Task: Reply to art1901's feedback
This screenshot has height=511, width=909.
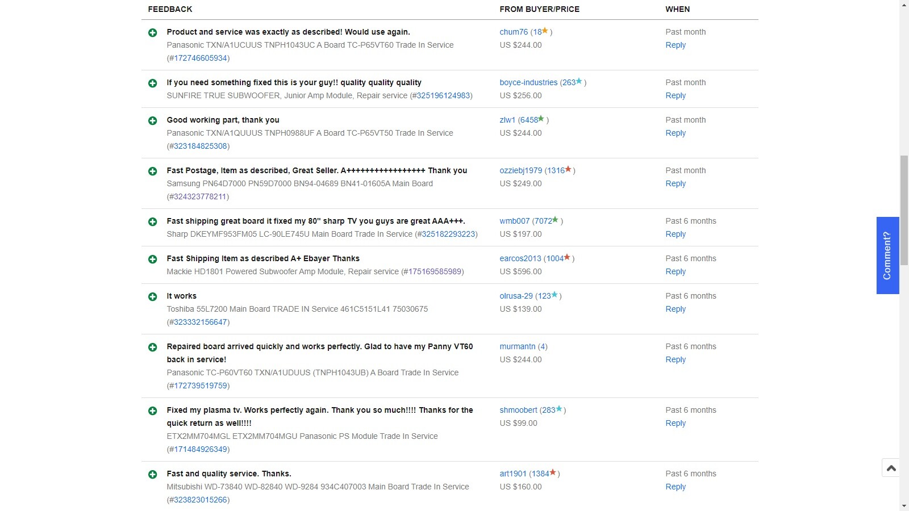Action: [x=676, y=487]
